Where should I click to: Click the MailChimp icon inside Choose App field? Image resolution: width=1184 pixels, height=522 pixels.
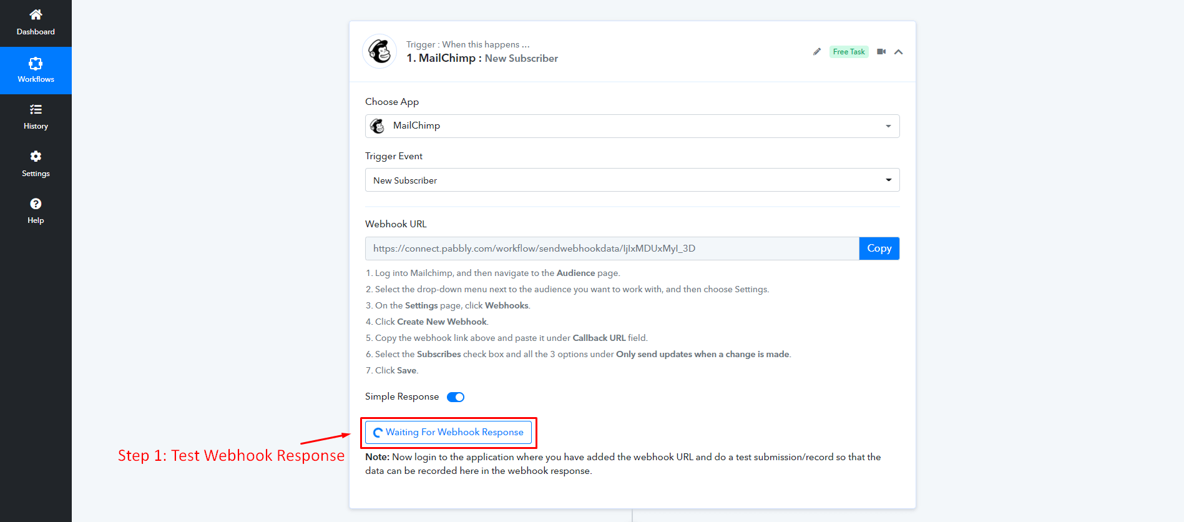pyautogui.click(x=378, y=126)
